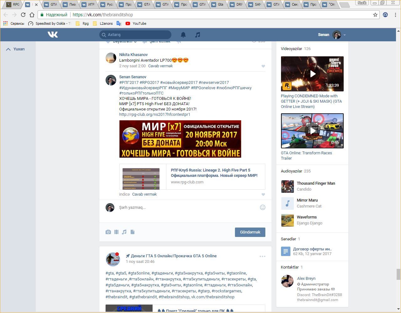Screen dimensions: 401x313
Task: Click the VK logo in the header
Action: [x=53, y=34]
